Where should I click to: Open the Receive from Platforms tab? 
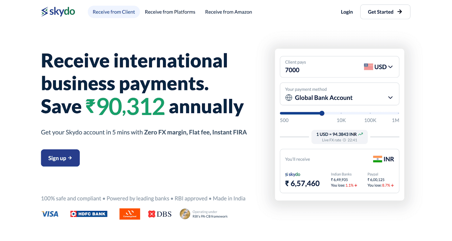click(170, 12)
